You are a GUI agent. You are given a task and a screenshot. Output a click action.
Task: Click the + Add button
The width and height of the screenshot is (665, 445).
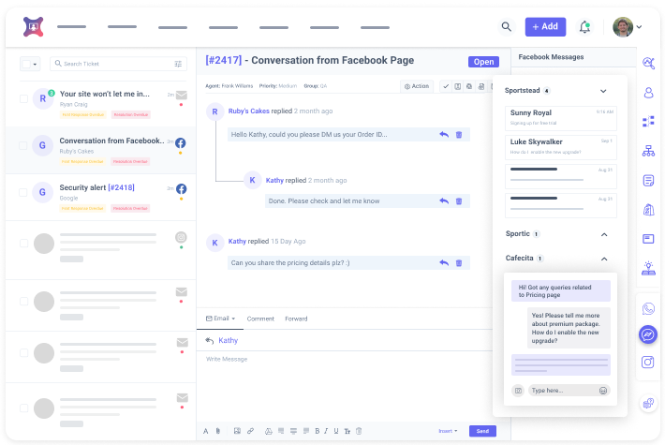click(545, 27)
